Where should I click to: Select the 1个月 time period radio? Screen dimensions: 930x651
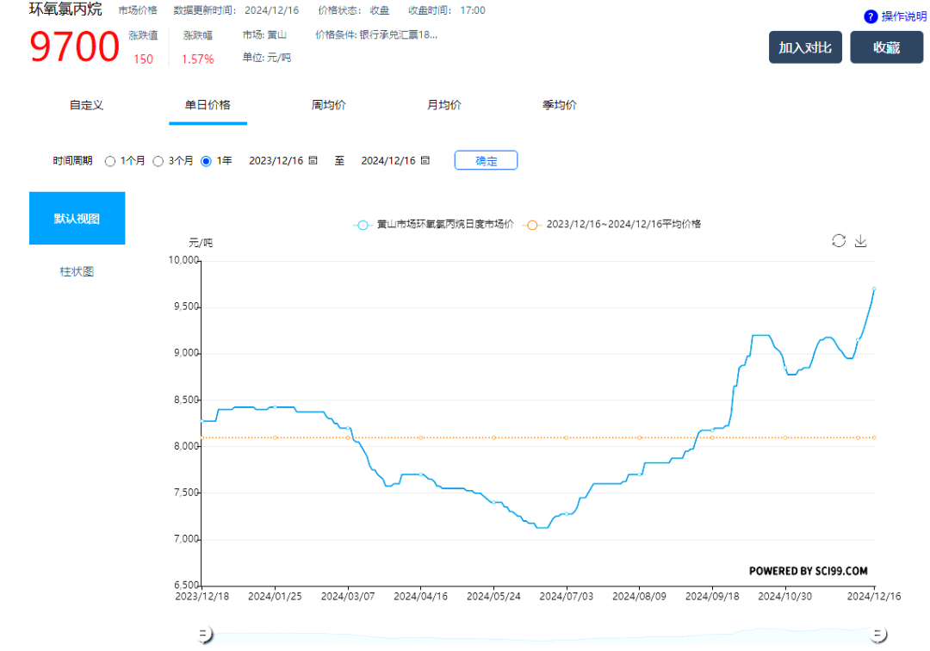109,161
